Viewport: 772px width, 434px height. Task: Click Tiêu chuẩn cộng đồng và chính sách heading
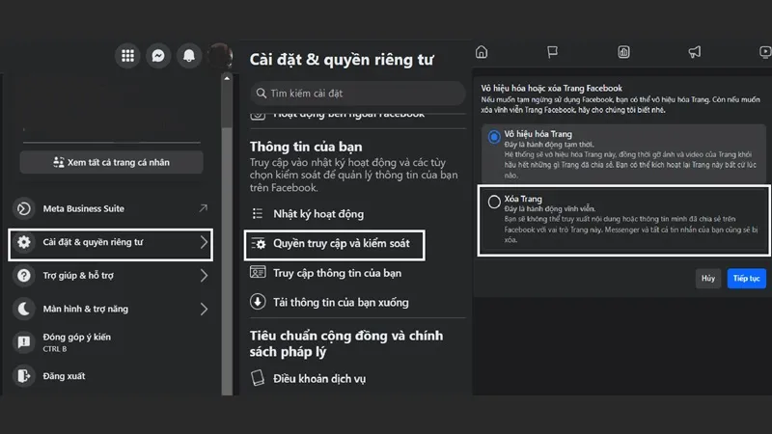[x=346, y=343]
